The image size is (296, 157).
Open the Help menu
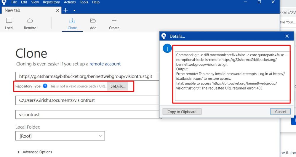click(96, 2)
